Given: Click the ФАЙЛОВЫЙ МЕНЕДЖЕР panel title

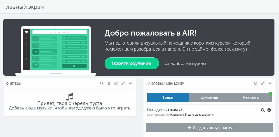Looking at the screenshot, I should pos(165,84).
